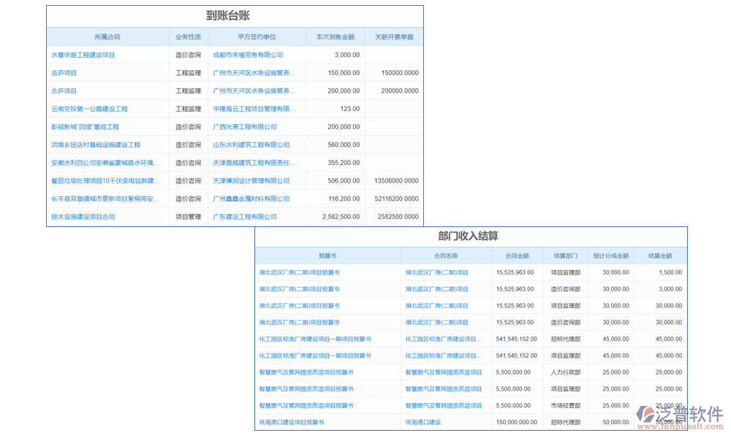This screenshot has height=438, width=731.
Task: Click the 预算书 column header
Action: click(x=327, y=256)
